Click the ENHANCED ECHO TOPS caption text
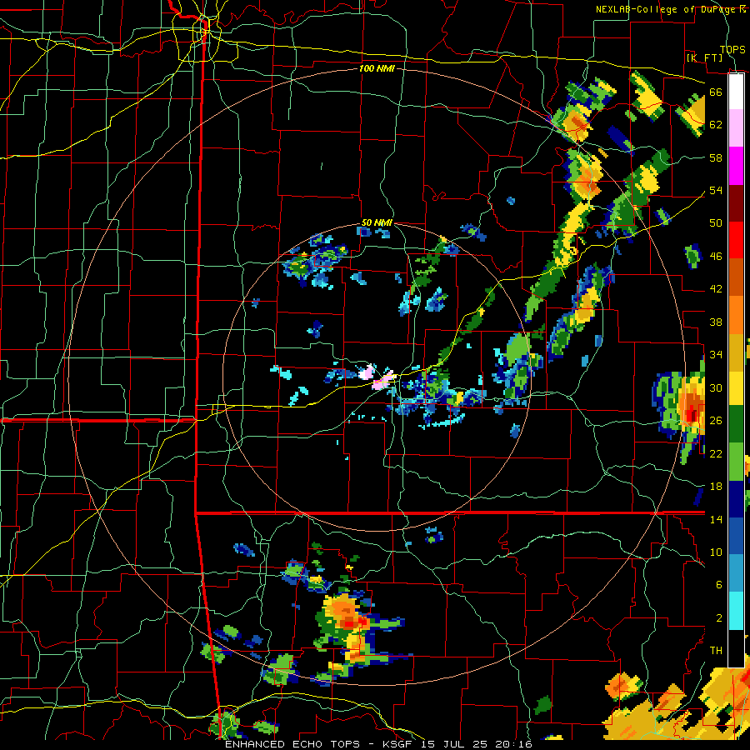The width and height of the screenshot is (750, 750). (292, 744)
